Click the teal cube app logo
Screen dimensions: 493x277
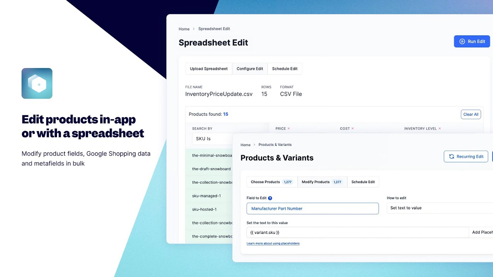37,83
